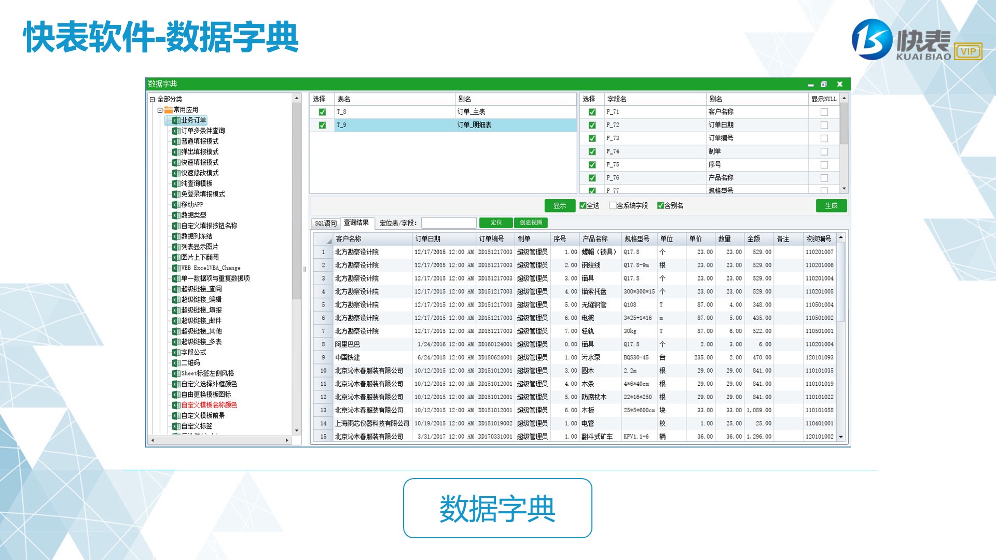Uncheck the F_73 订单编号 field checkbox

592,138
